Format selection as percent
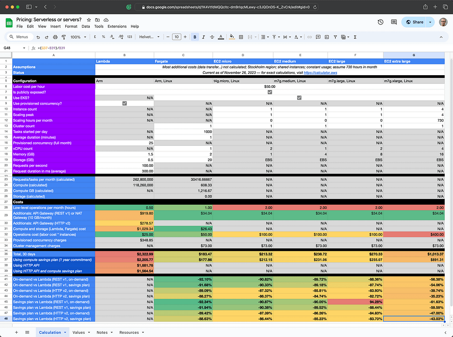 pos(103,37)
